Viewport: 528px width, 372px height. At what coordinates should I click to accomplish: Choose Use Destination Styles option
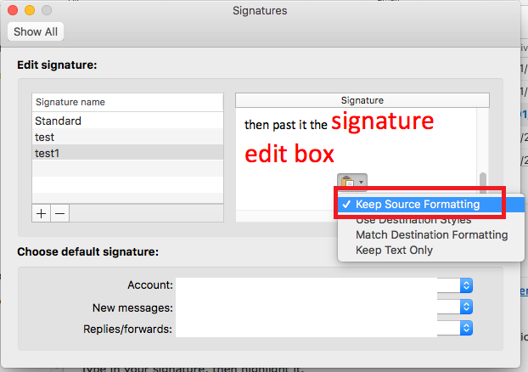(431, 220)
